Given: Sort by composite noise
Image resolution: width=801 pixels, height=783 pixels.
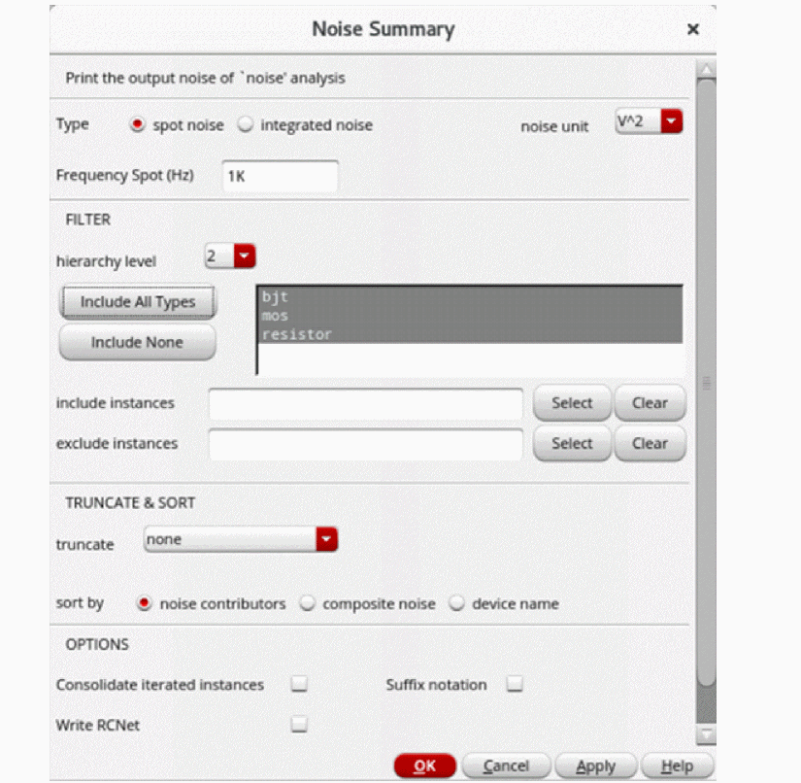Looking at the screenshot, I should (308, 604).
